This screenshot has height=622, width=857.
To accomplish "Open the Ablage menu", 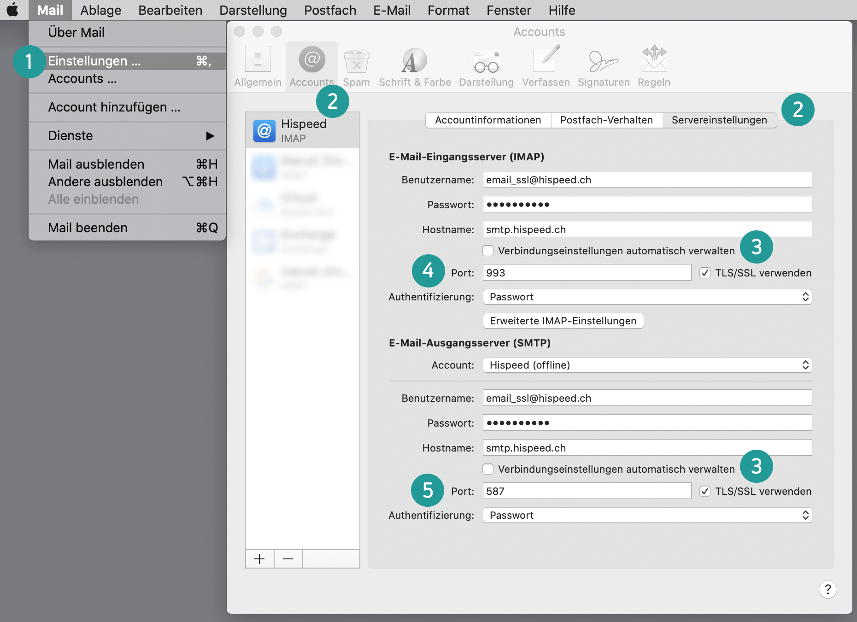I will [101, 10].
